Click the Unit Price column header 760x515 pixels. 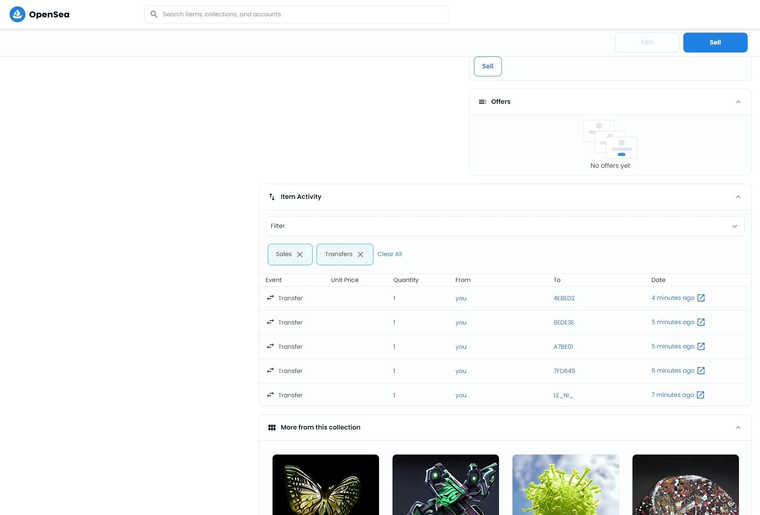tap(344, 280)
